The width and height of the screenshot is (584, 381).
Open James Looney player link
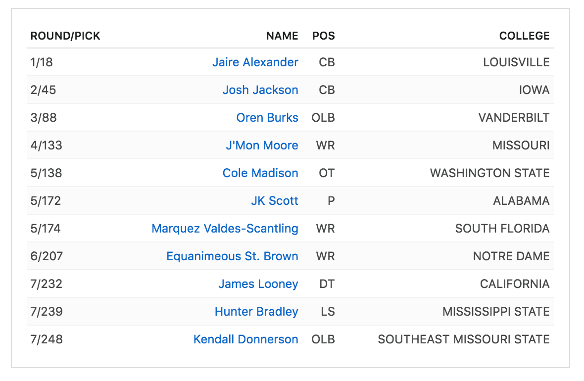258,284
